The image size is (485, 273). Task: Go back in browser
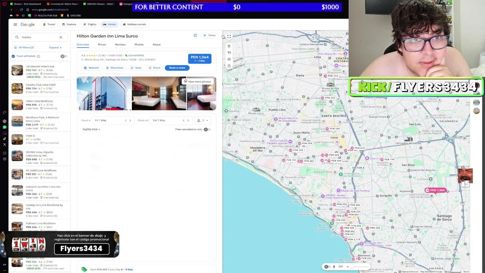tap(11, 9)
